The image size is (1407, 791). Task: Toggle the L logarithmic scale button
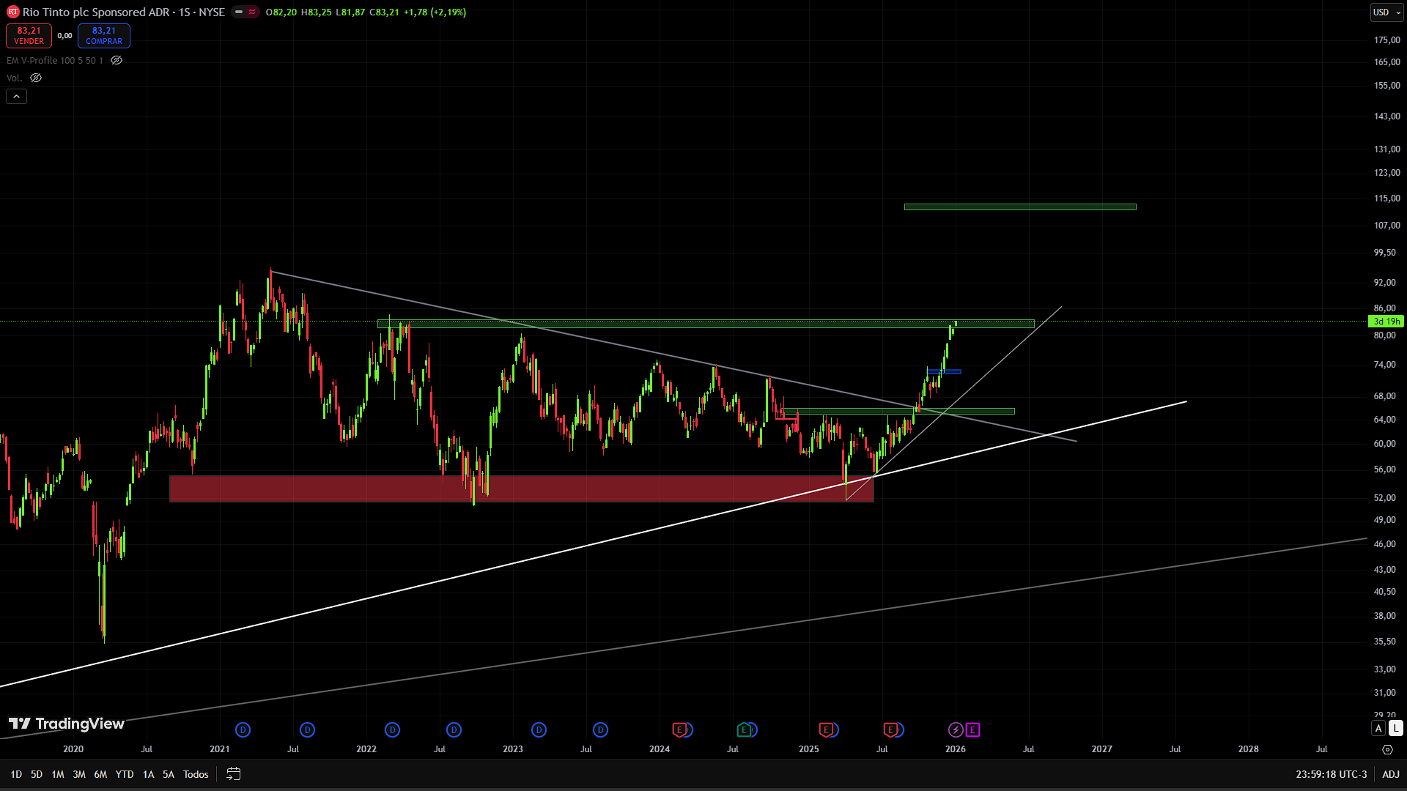tap(1395, 728)
